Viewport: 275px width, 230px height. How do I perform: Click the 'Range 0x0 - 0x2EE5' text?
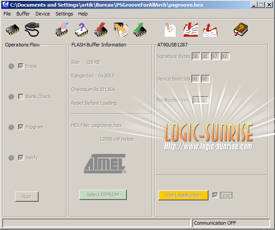(93, 76)
